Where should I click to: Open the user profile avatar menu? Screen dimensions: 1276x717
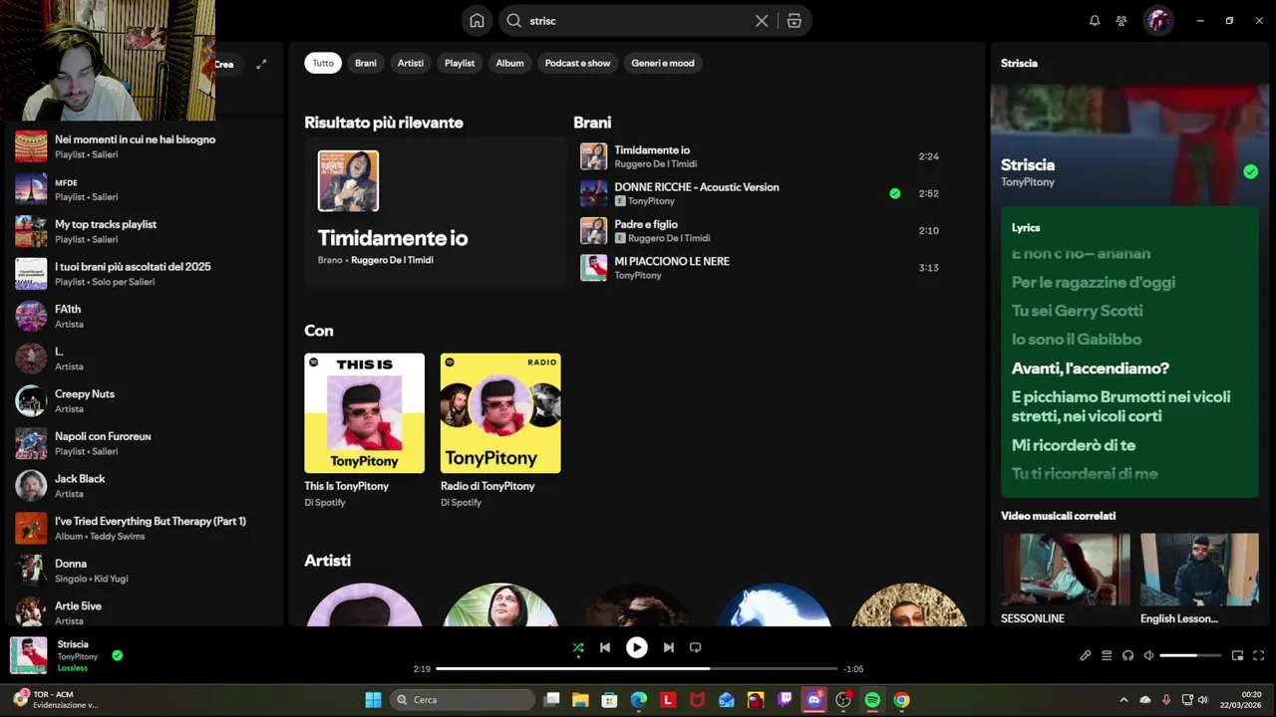1157,21
